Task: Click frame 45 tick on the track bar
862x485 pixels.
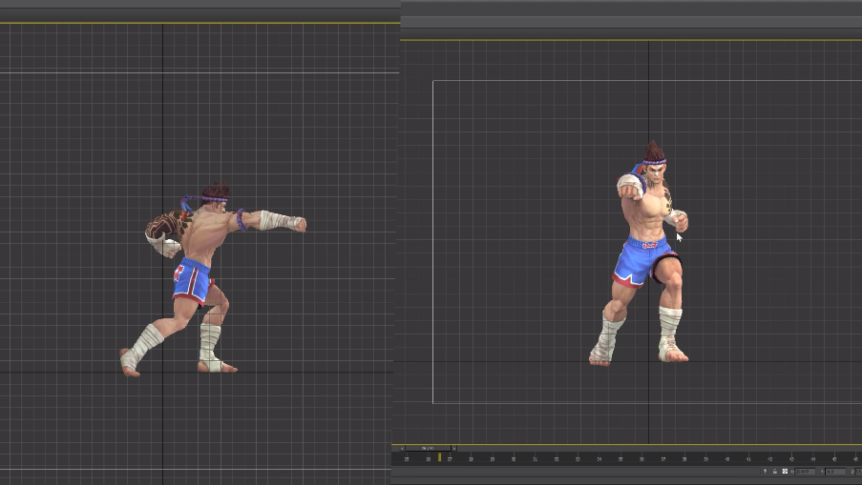Action: point(834,457)
